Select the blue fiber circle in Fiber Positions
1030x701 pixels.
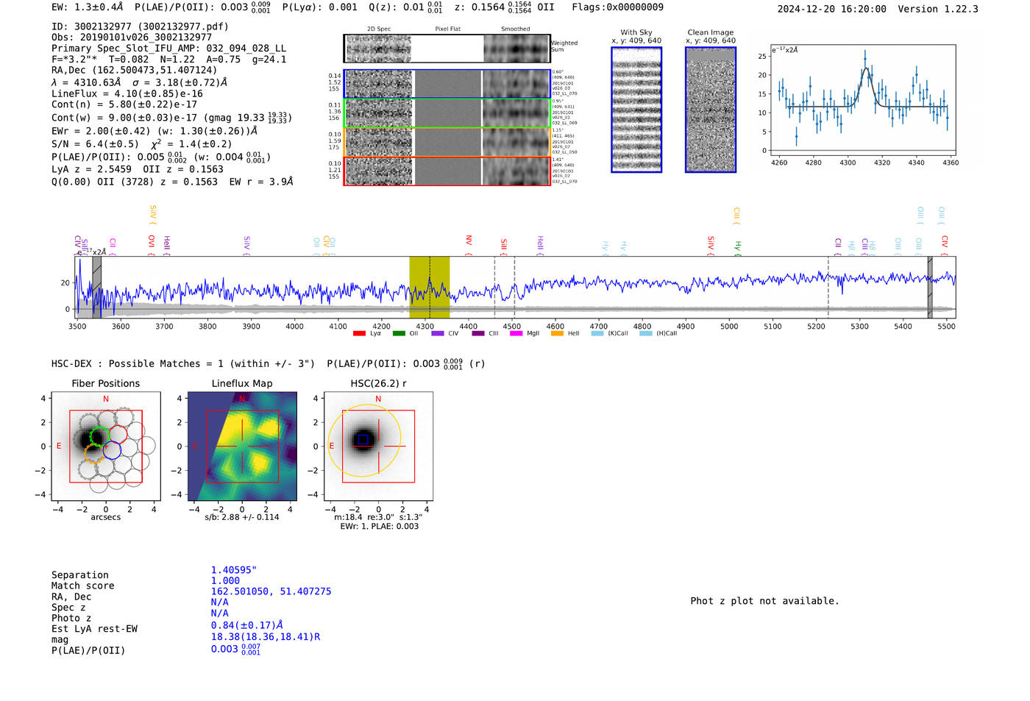[112, 450]
